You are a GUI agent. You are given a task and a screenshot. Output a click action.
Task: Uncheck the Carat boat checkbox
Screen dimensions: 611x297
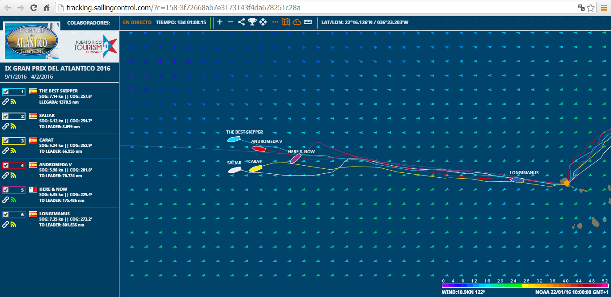point(6,141)
